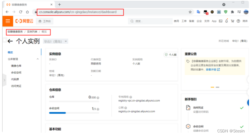Open the 费用 menu item
The height and width of the screenshot is (136, 250).
click(x=176, y=21)
